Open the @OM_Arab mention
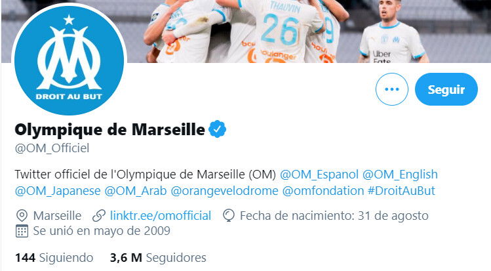Screen dimensions: 491x271 [x=136, y=191]
